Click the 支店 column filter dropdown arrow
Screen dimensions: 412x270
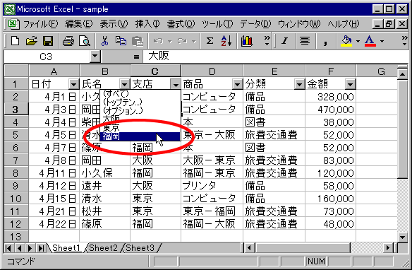[x=175, y=84]
